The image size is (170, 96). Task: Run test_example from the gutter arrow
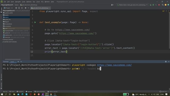click(x=35, y=22)
